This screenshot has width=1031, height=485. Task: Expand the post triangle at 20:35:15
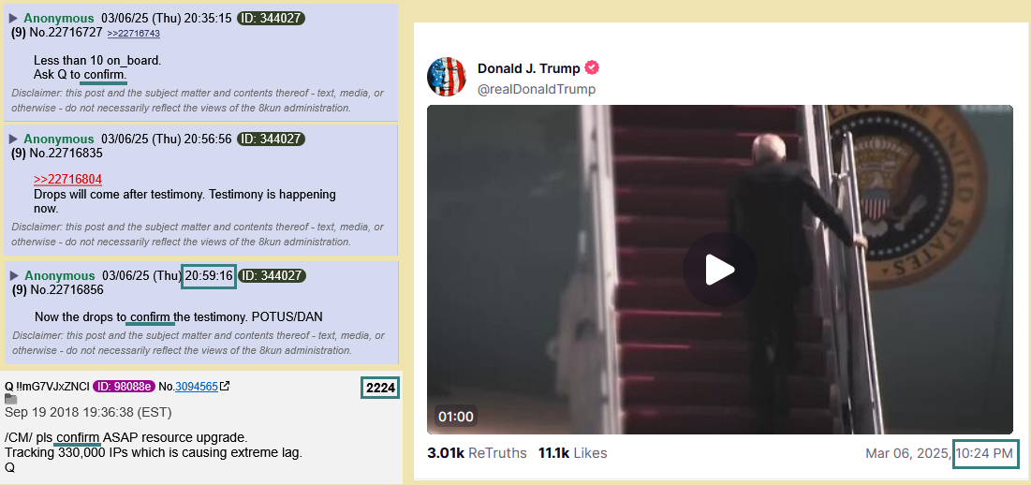pyautogui.click(x=13, y=19)
